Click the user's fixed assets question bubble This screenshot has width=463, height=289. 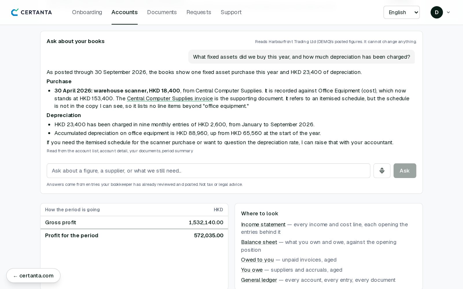[x=301, y=57]
